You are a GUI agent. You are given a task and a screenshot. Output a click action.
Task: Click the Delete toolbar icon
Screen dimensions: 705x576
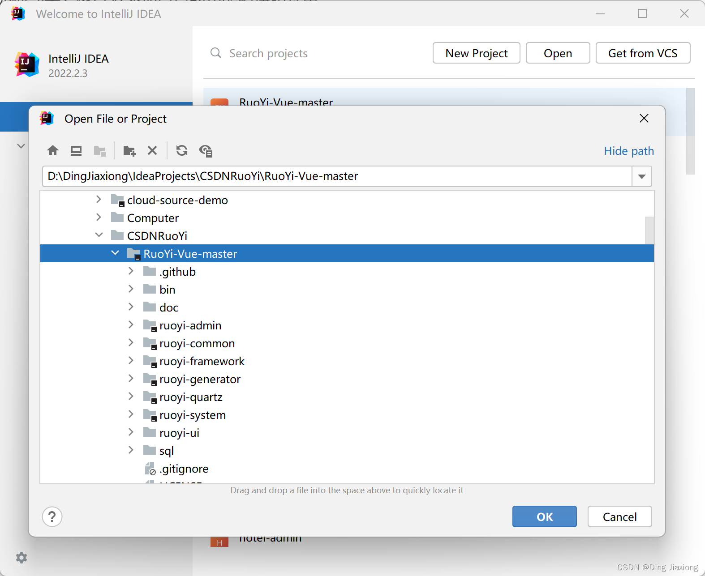click(x=152, y=150)
